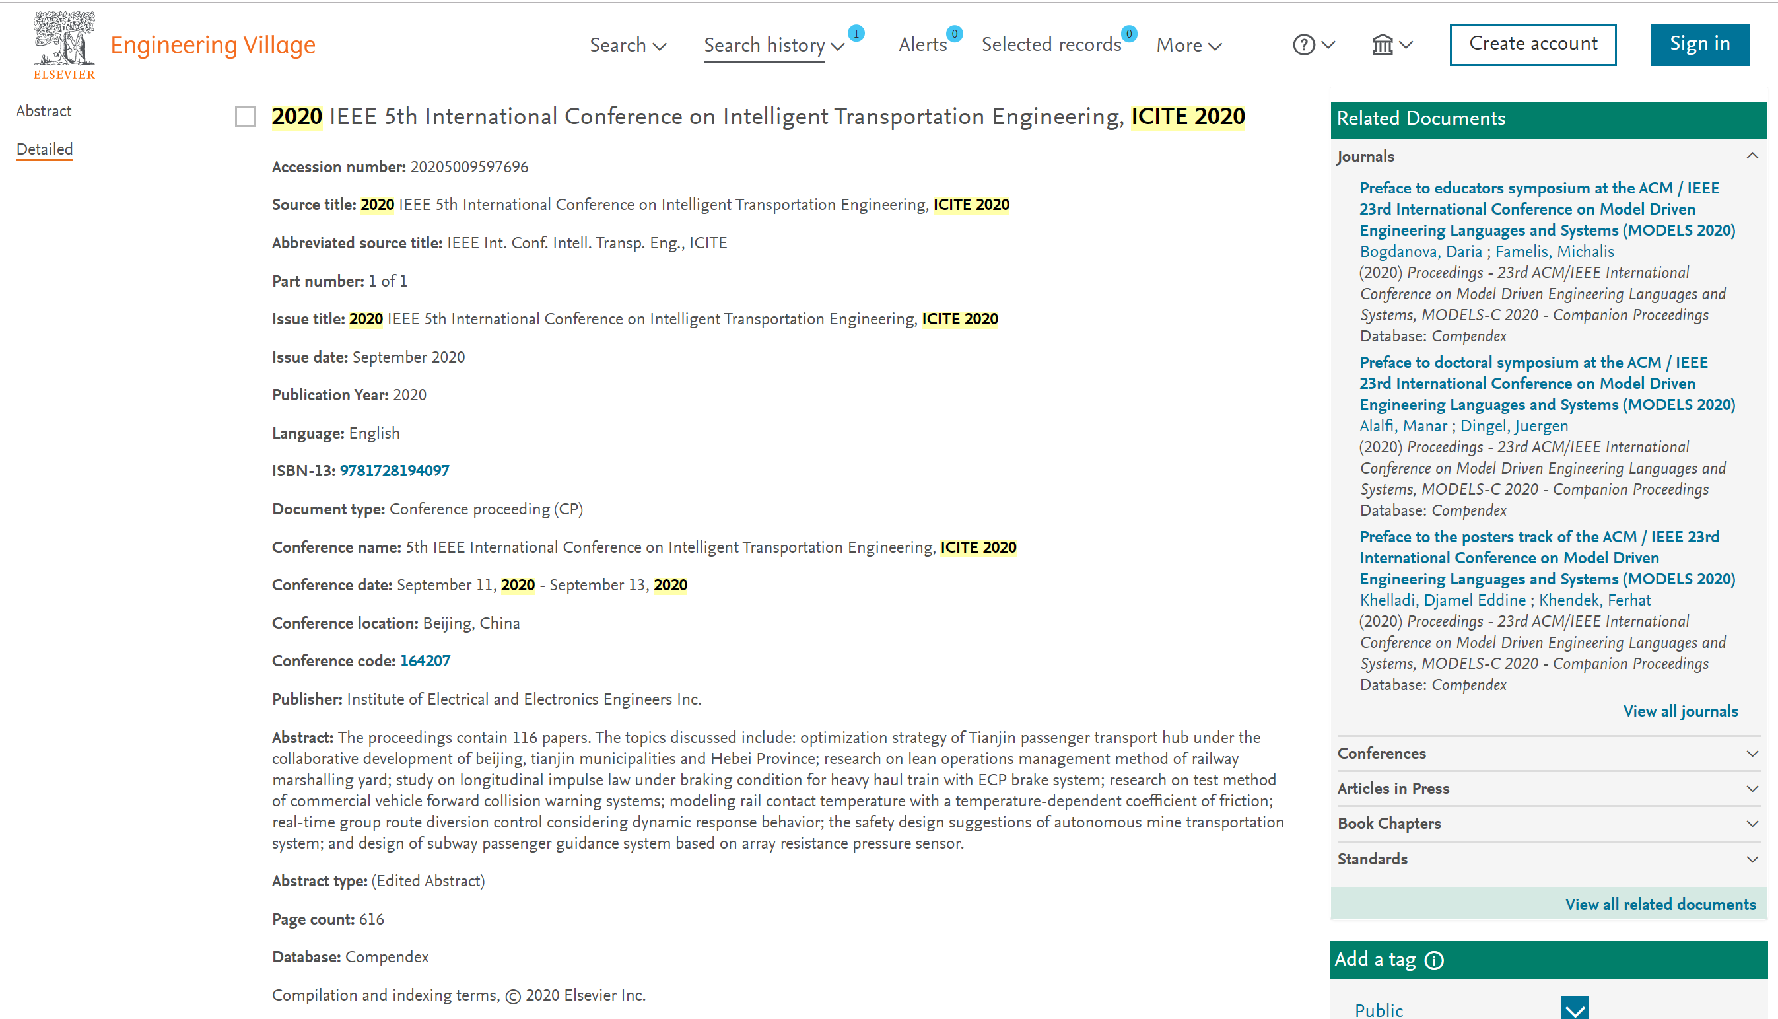Expand the Conferences section
This screenshot has width=1778, height=1019.
pyautogui.click(x=1752, y=753)
